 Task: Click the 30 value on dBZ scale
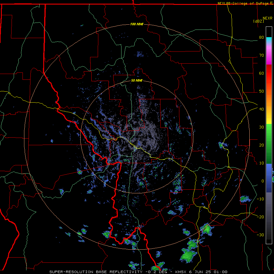[262, 127]
